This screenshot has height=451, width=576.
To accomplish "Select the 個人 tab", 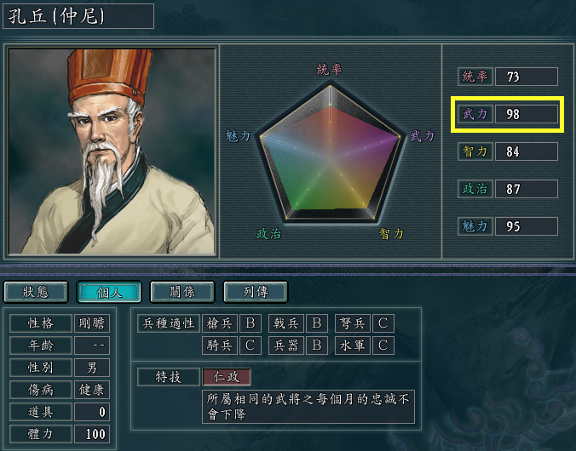I will [x=109, y=292].
